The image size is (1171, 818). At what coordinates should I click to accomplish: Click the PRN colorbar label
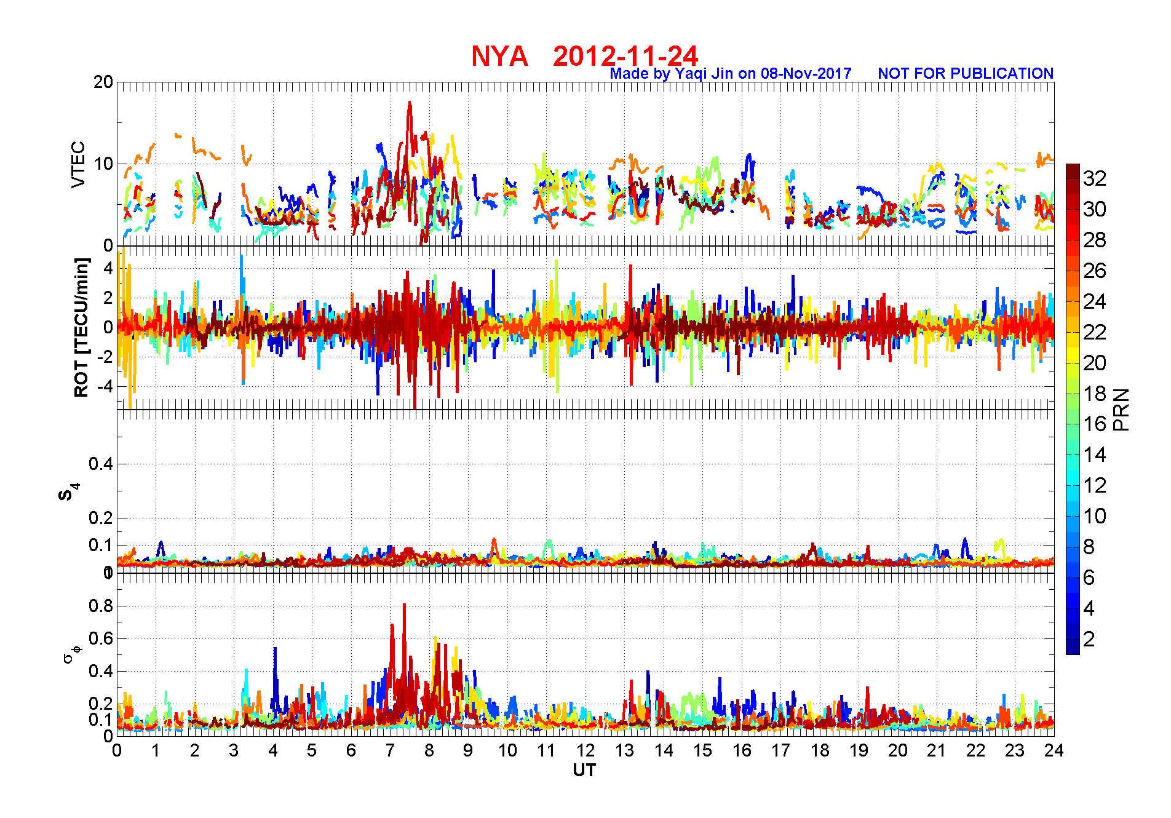coord(1121,409)
